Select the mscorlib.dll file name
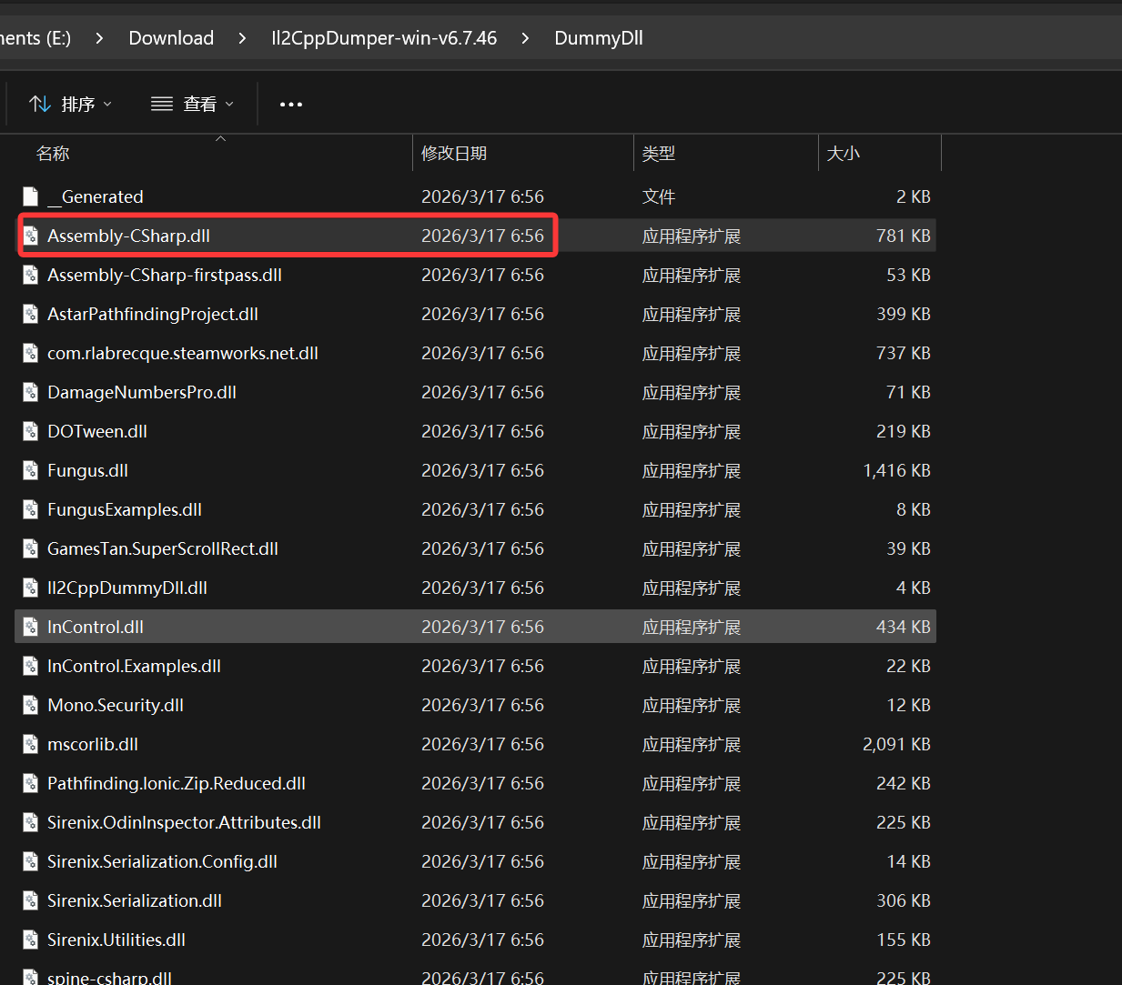 coord(93,744)
